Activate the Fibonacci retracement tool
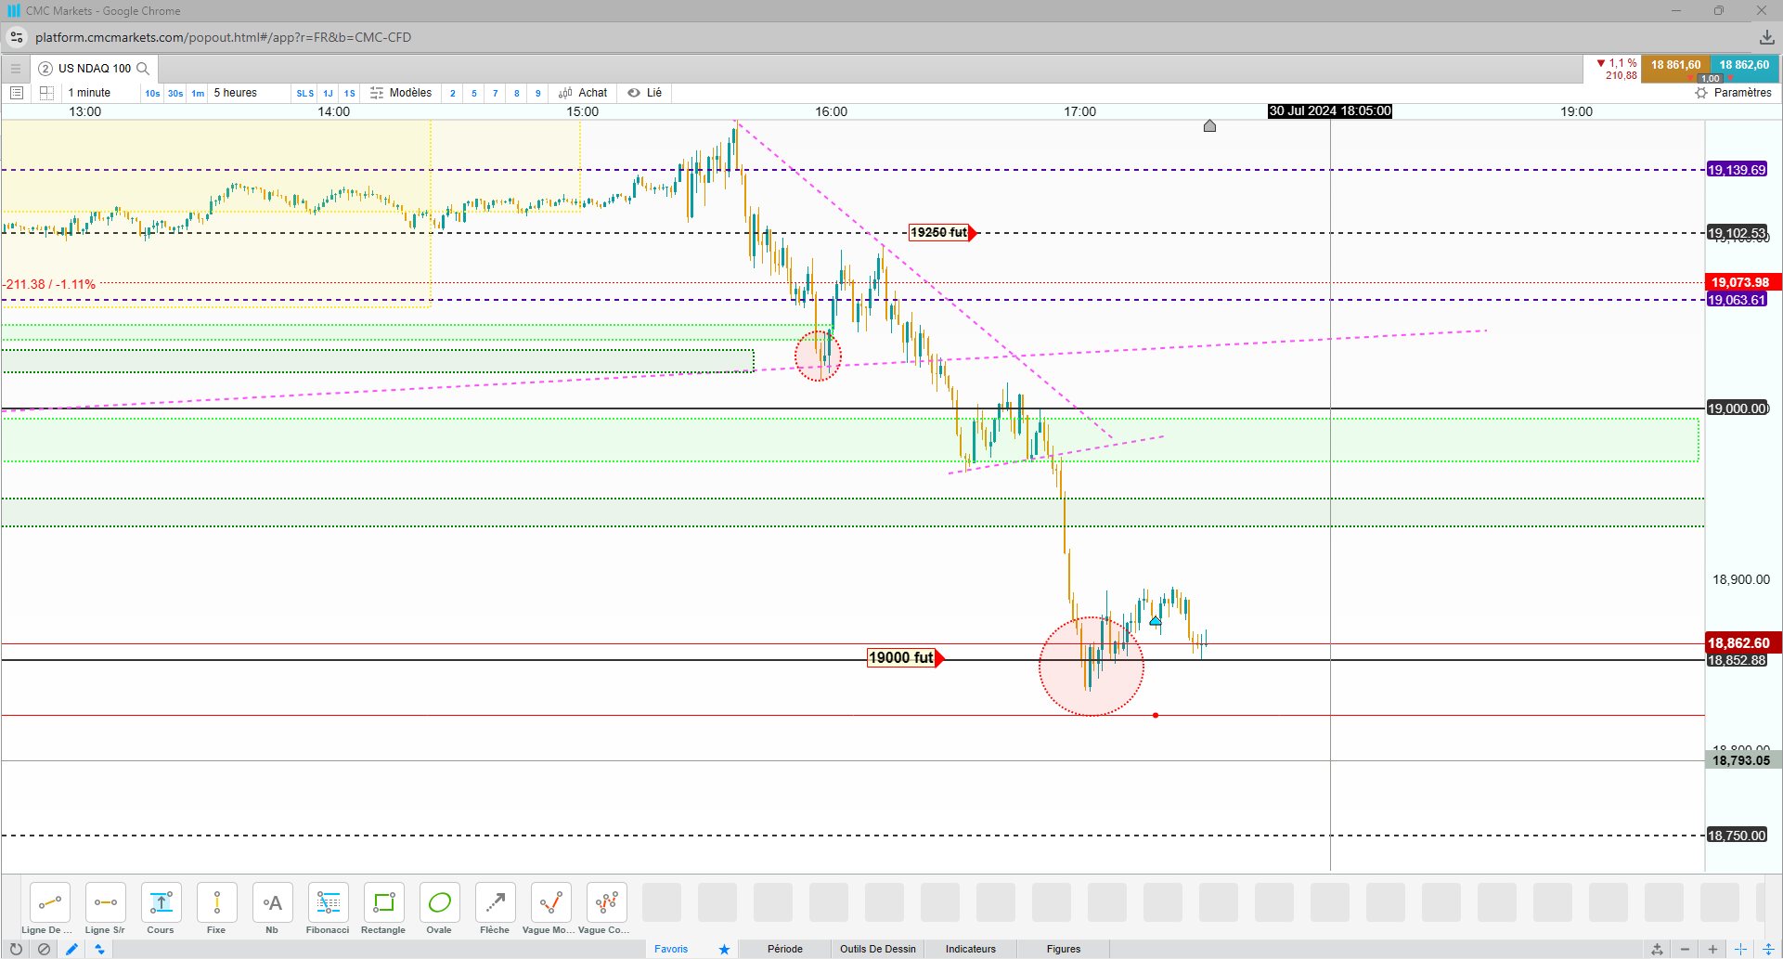This screenshot has height=959, width=1783. pyautogui.click(x=329, y=902)
